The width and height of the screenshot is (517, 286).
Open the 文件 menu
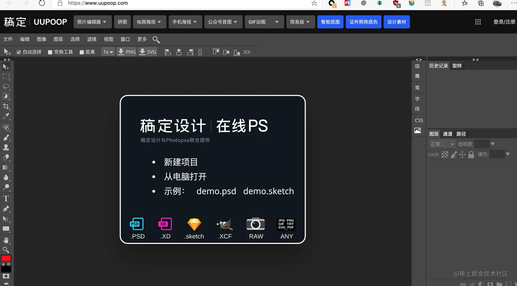coord(8,39)
